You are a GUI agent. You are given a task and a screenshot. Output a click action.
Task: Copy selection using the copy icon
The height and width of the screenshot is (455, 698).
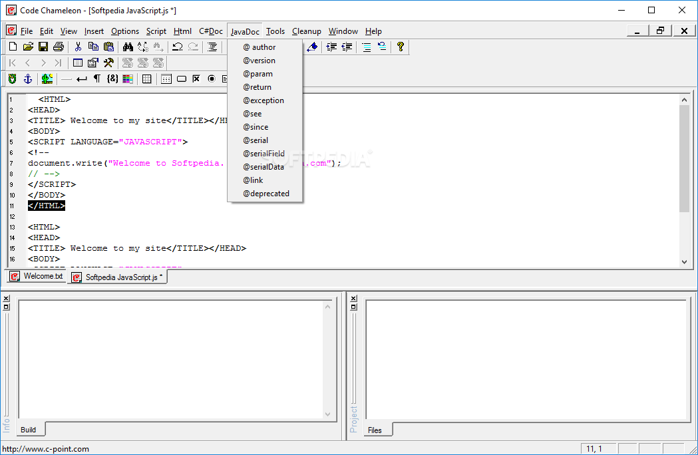tap(93, 47)
